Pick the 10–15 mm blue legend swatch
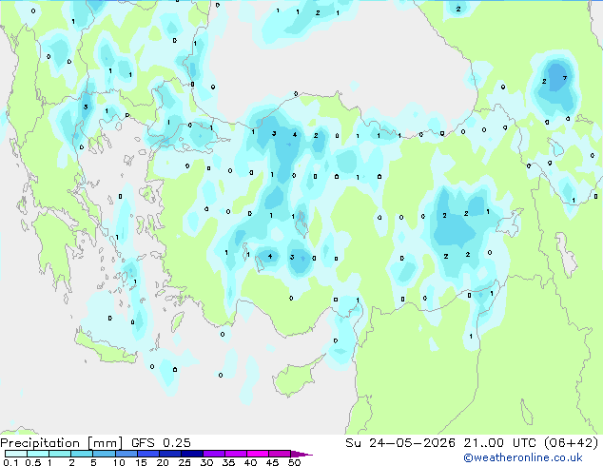The width and height of the screenshot is (603, 466). tap(126, 454)
